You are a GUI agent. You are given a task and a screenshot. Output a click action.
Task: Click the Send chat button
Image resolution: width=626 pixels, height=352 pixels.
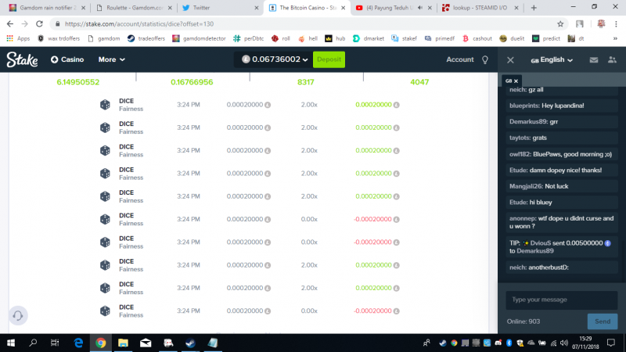coord(603,321)
